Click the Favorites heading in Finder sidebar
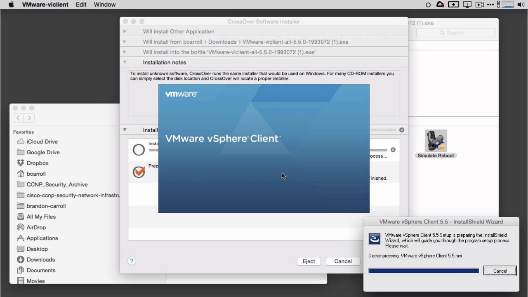528x297 pixels. point(24,132)
